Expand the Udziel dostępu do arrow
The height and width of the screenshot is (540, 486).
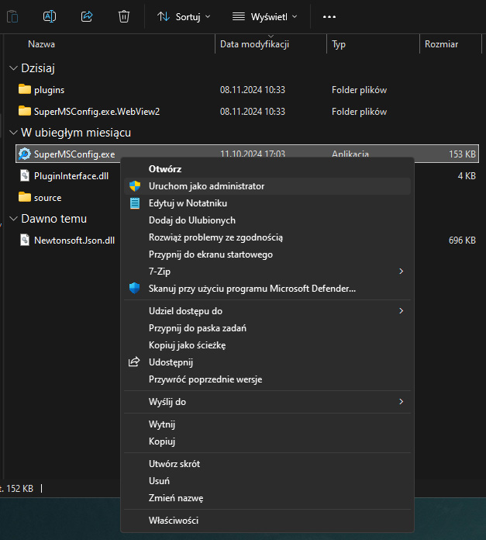401,310
